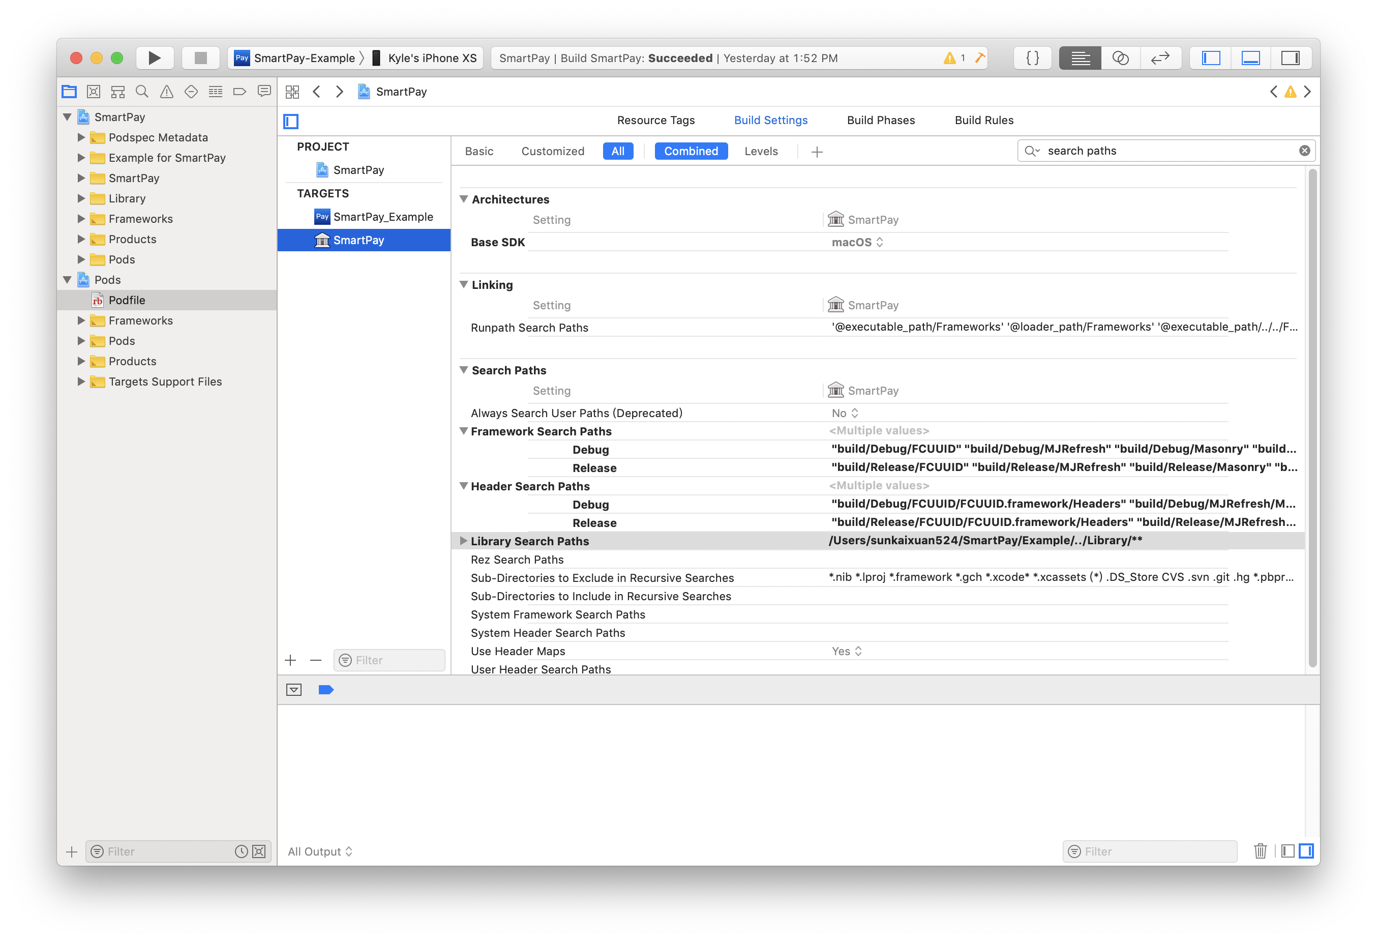Switch to the standard editor
This screenshot has height=941, width=1377.
point(1080,58)
